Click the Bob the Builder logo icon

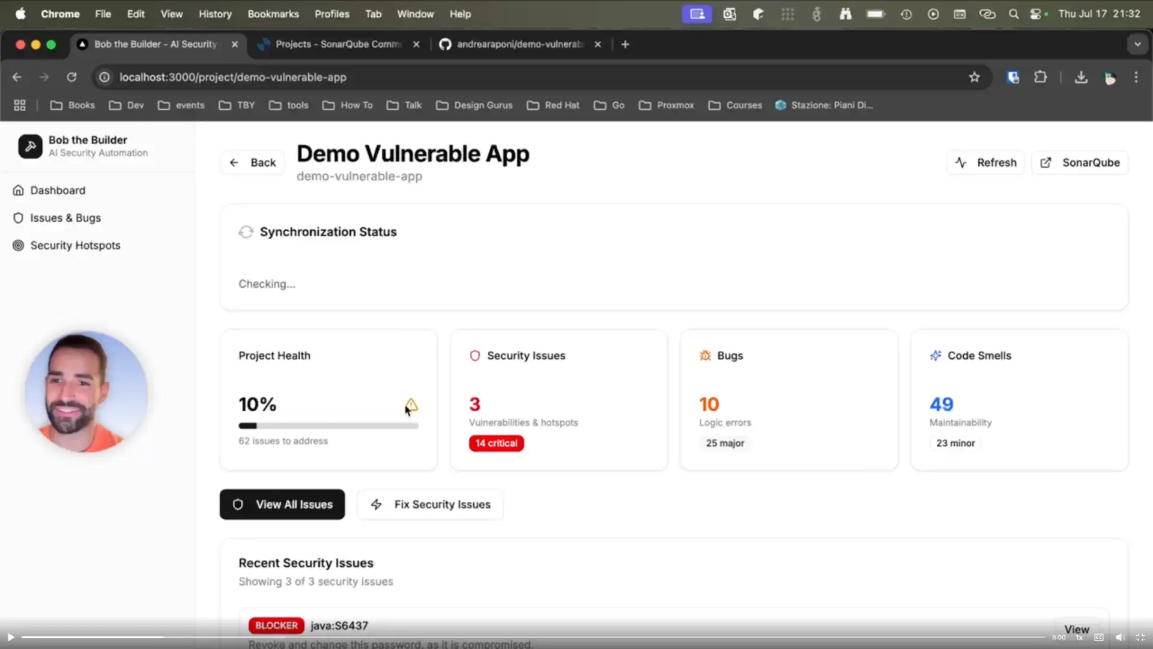30,146
